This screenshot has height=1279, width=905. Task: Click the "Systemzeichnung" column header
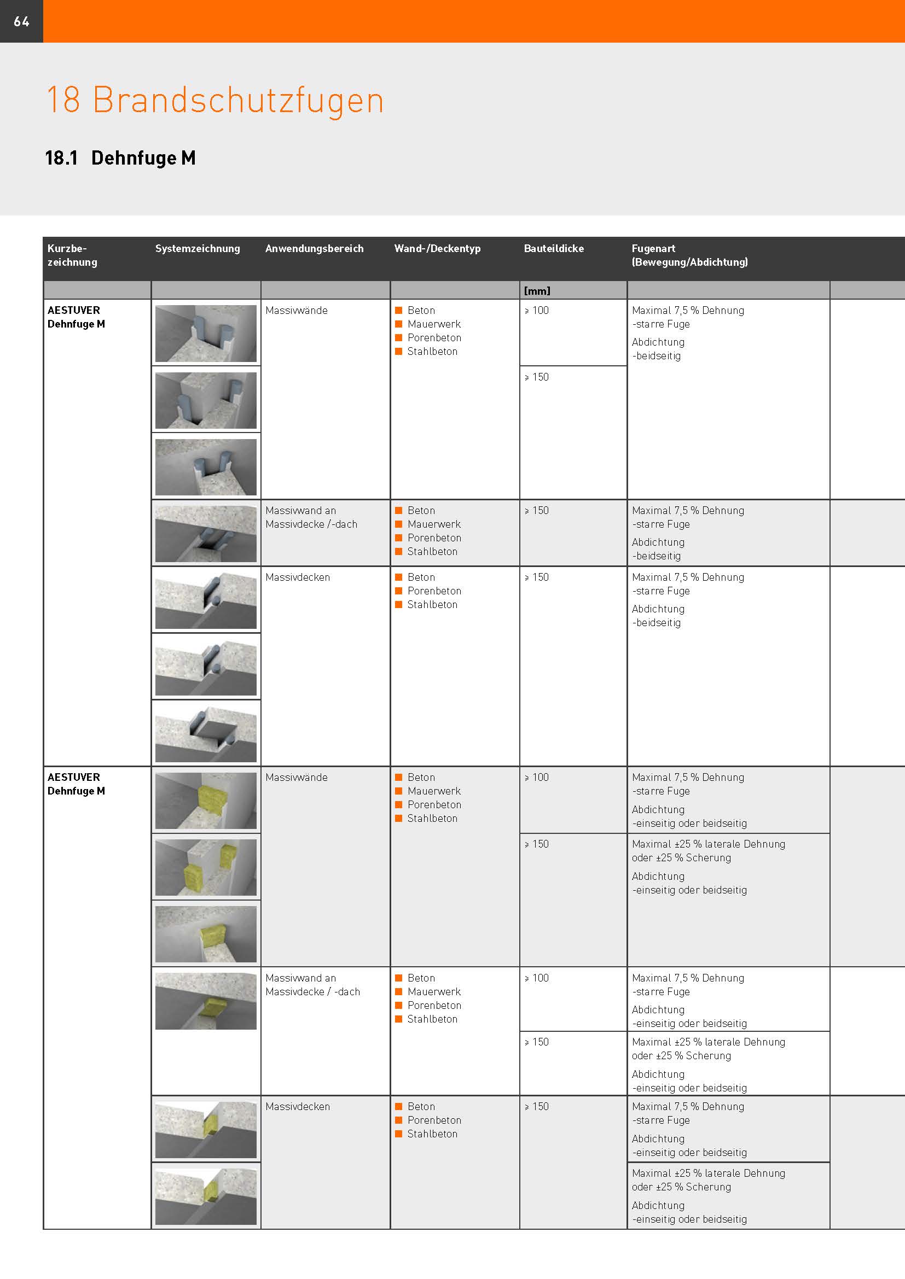198,248
